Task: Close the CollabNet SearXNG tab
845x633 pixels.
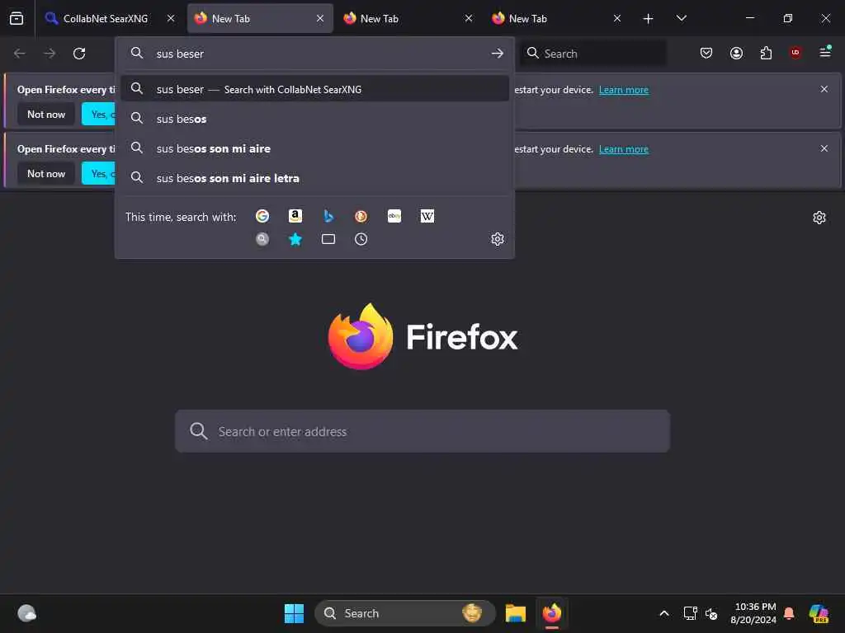Action: pyautogui.click(x=171, y=18)
